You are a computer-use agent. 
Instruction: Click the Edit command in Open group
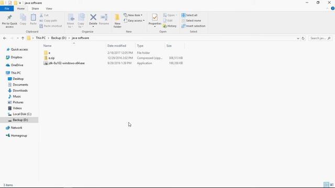(x=168, y=21)
